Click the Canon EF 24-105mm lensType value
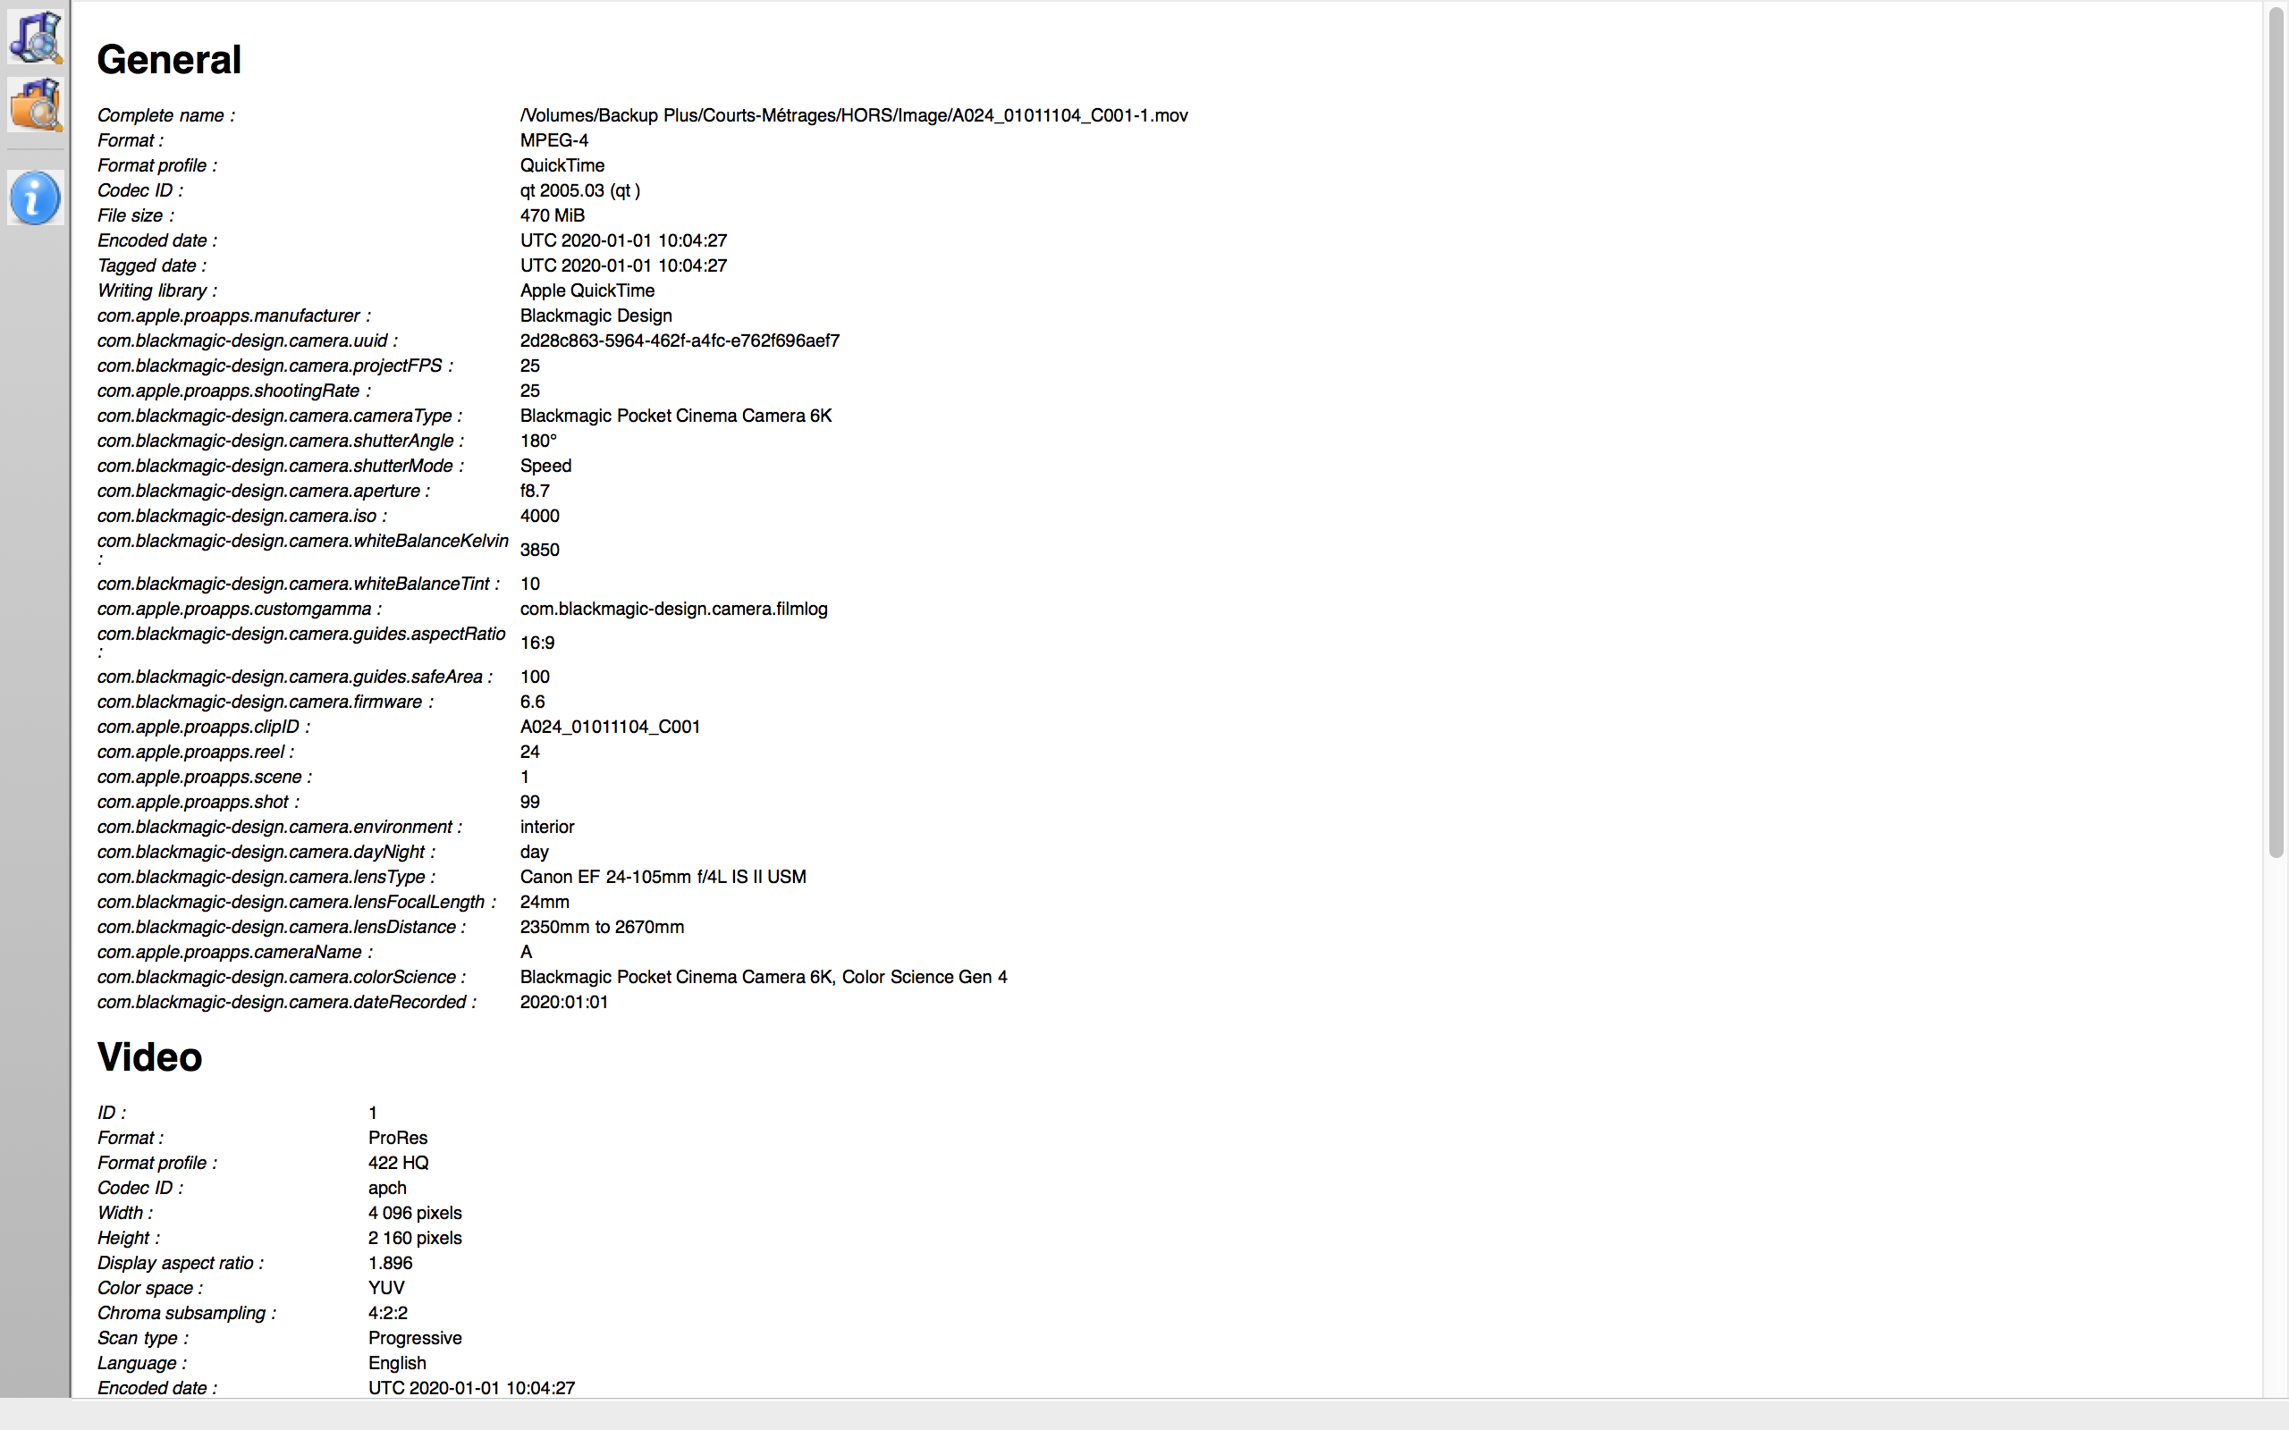The height and width of the screenshot is (1430, 2289). tap(663, 877)
